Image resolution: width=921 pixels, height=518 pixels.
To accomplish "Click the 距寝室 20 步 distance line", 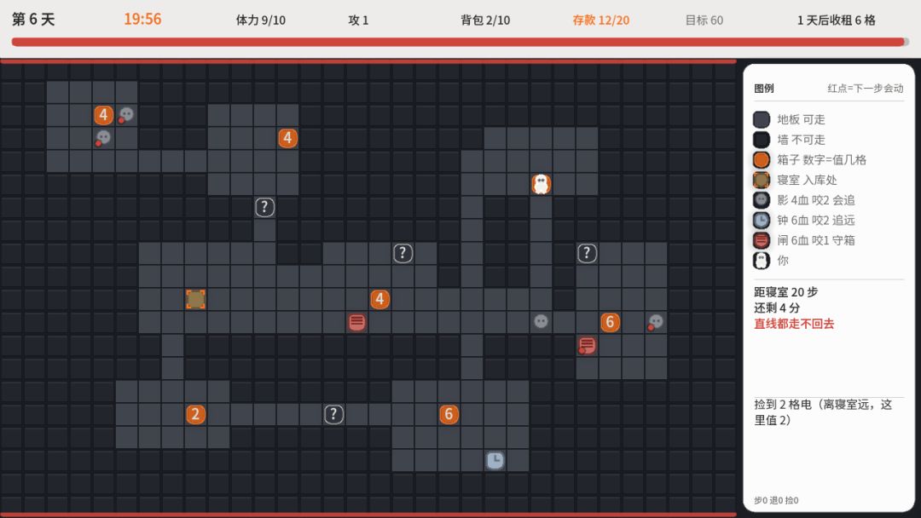I will 786,292.
